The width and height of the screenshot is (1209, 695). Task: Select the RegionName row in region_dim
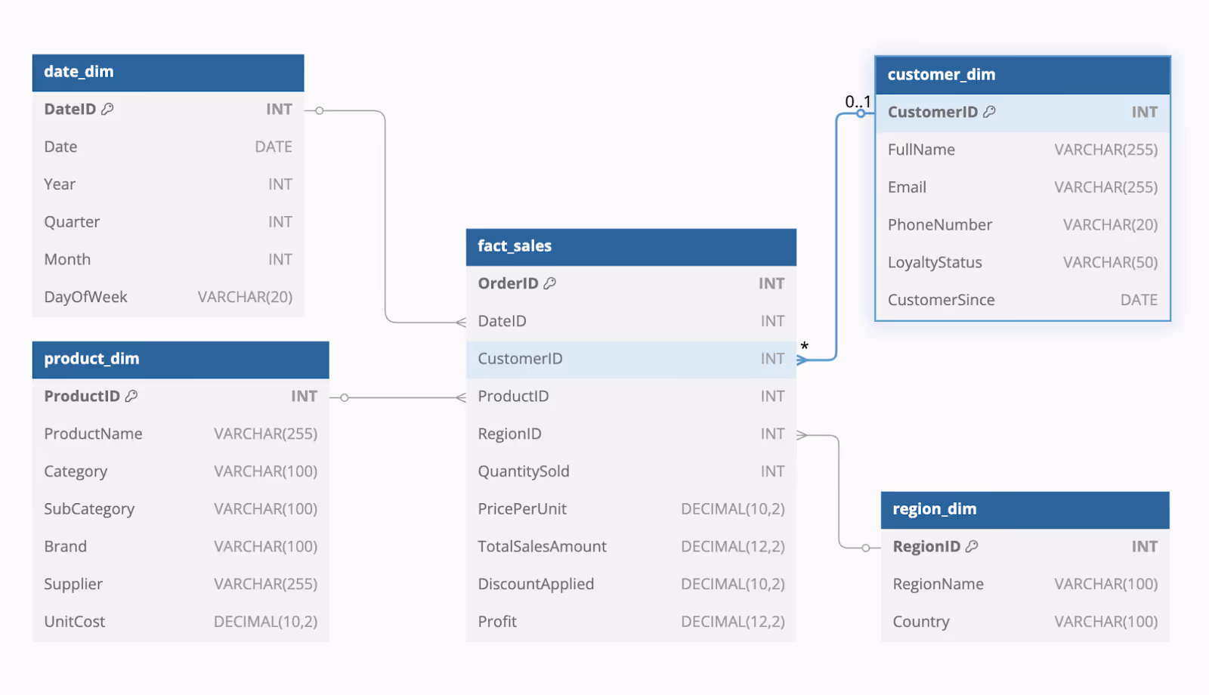[1025, 585]
